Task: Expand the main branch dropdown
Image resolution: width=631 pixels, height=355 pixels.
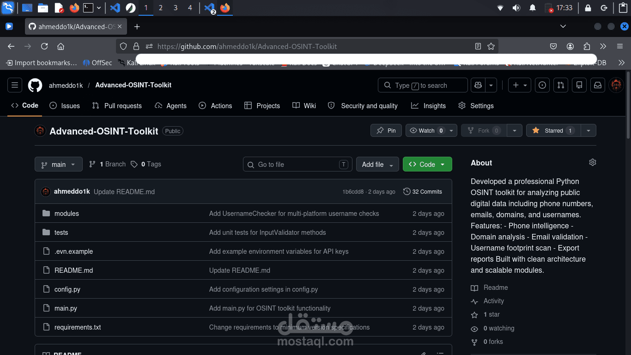Action: [59, 164]
